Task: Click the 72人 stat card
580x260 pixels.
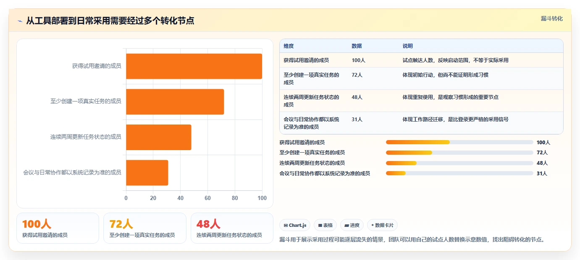Action: [145, 228]
